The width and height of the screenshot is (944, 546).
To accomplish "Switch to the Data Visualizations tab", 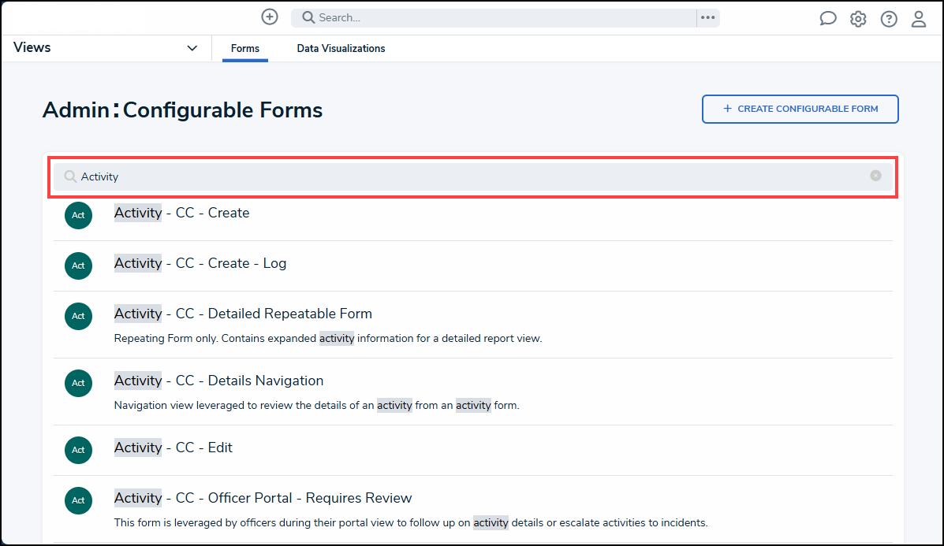I will pos(341,49).
